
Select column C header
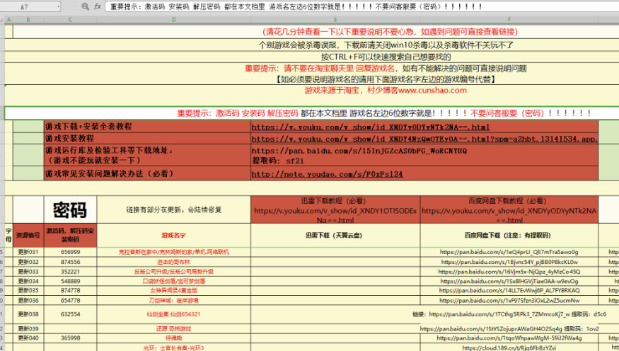point(70,19)
